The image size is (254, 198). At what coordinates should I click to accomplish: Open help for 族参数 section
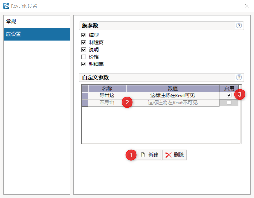click(x=239, y=26)
